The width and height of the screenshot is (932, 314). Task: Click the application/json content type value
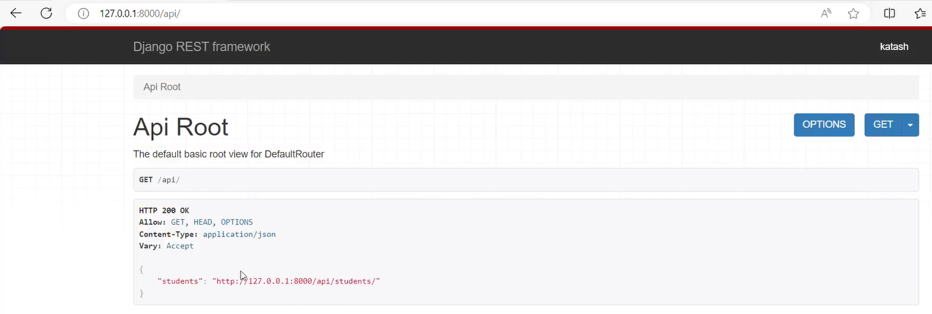click(239, 234)
